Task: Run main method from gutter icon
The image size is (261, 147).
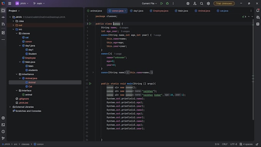Action: click(90, 84)
